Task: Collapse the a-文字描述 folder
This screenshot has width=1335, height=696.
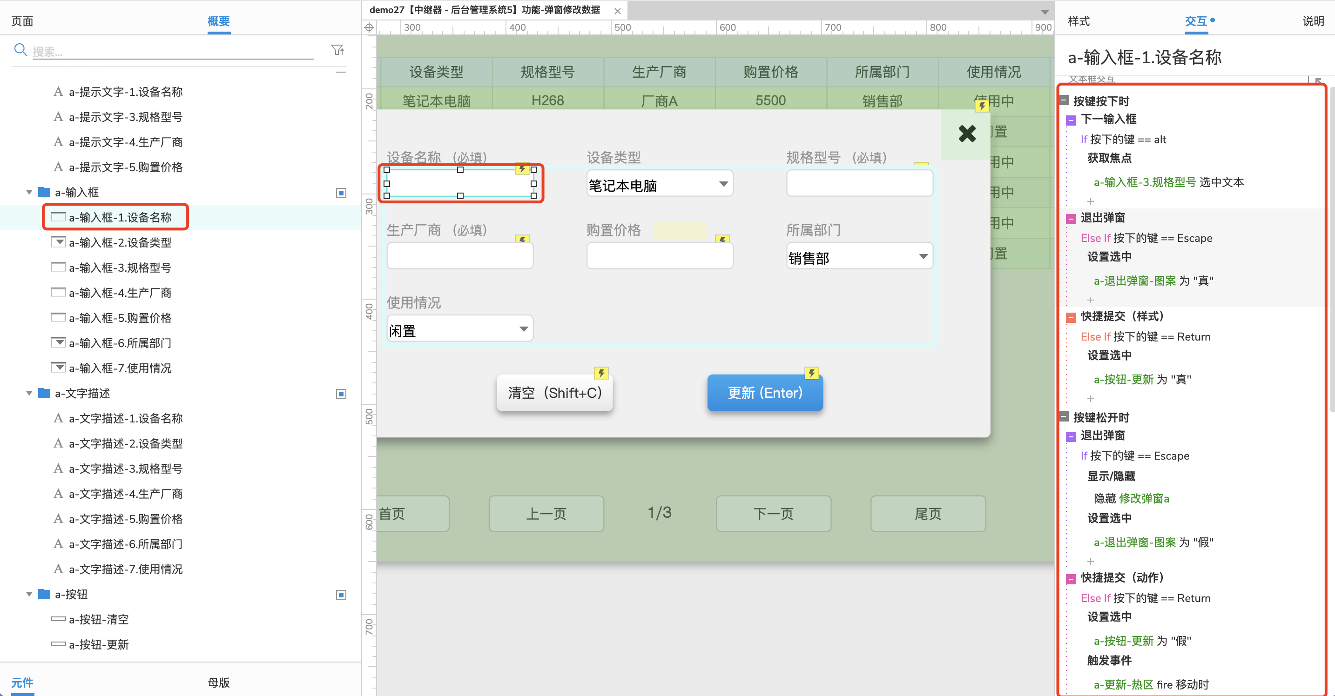Action: [29, 393]
